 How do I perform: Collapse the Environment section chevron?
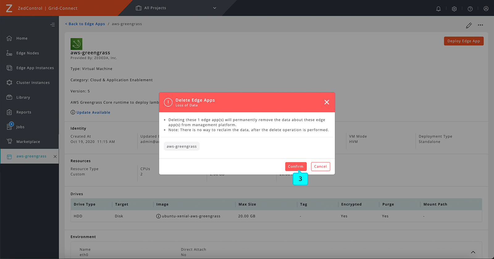(473, 252)
